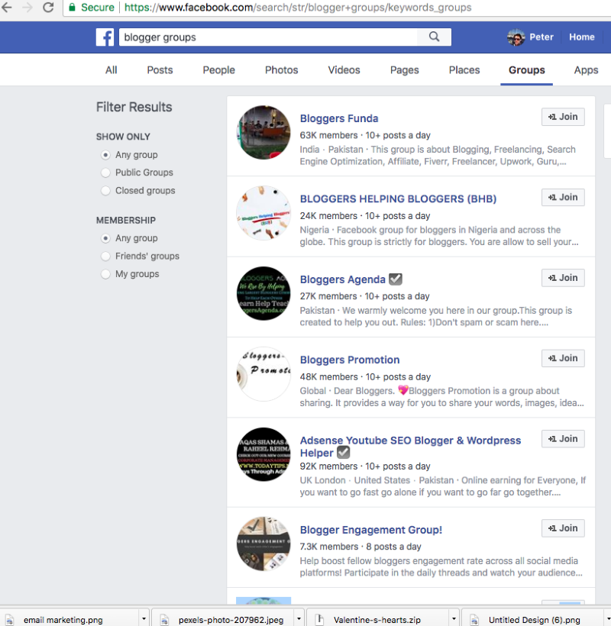
Task: Open dropdown arrow for Valentine-s-hearts.zip download
Action: (x=454, y=618)
